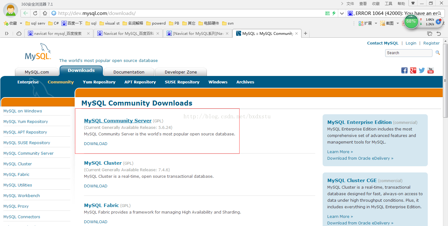Viewport: 448px width, 226px height.
Task: Close the navicat for mysql_百度搜索 tab
Action: click(x=88, y=33)
